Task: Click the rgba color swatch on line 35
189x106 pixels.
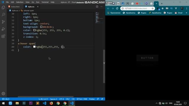Action: 34,30
